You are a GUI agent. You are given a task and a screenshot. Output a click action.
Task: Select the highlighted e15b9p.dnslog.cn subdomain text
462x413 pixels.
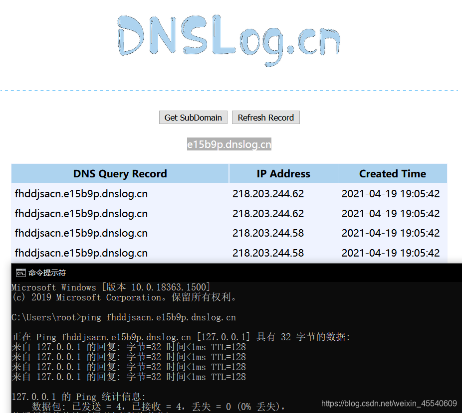pyautogui.click(x=229, y=144)
